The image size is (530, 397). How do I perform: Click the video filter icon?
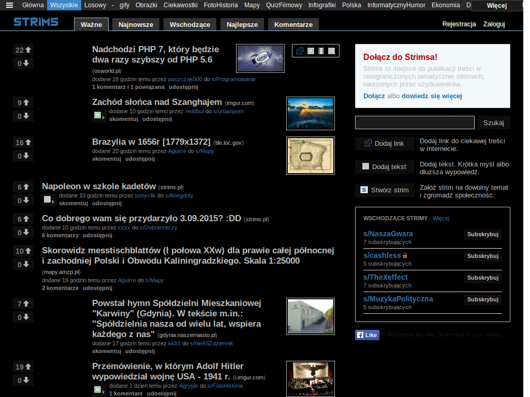pyautogui.click(x=321, y=51)
